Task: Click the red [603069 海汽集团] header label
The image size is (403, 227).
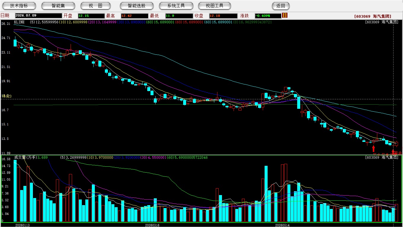Action: click(372, 17)
